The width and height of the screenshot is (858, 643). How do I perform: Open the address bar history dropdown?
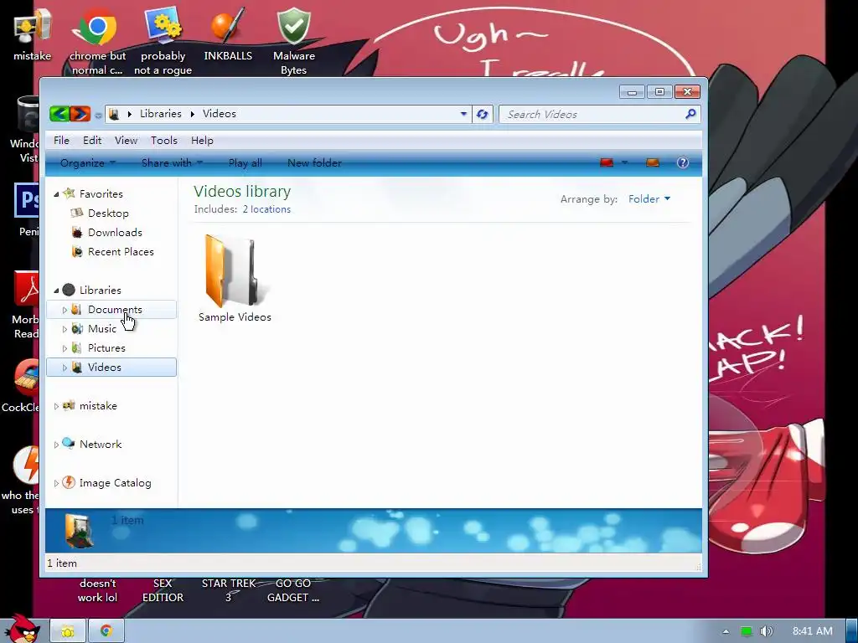pos(463,114)
